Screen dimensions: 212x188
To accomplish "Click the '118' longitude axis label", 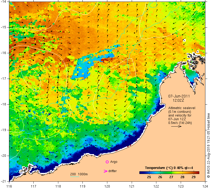I will click(x=58, y=186).
